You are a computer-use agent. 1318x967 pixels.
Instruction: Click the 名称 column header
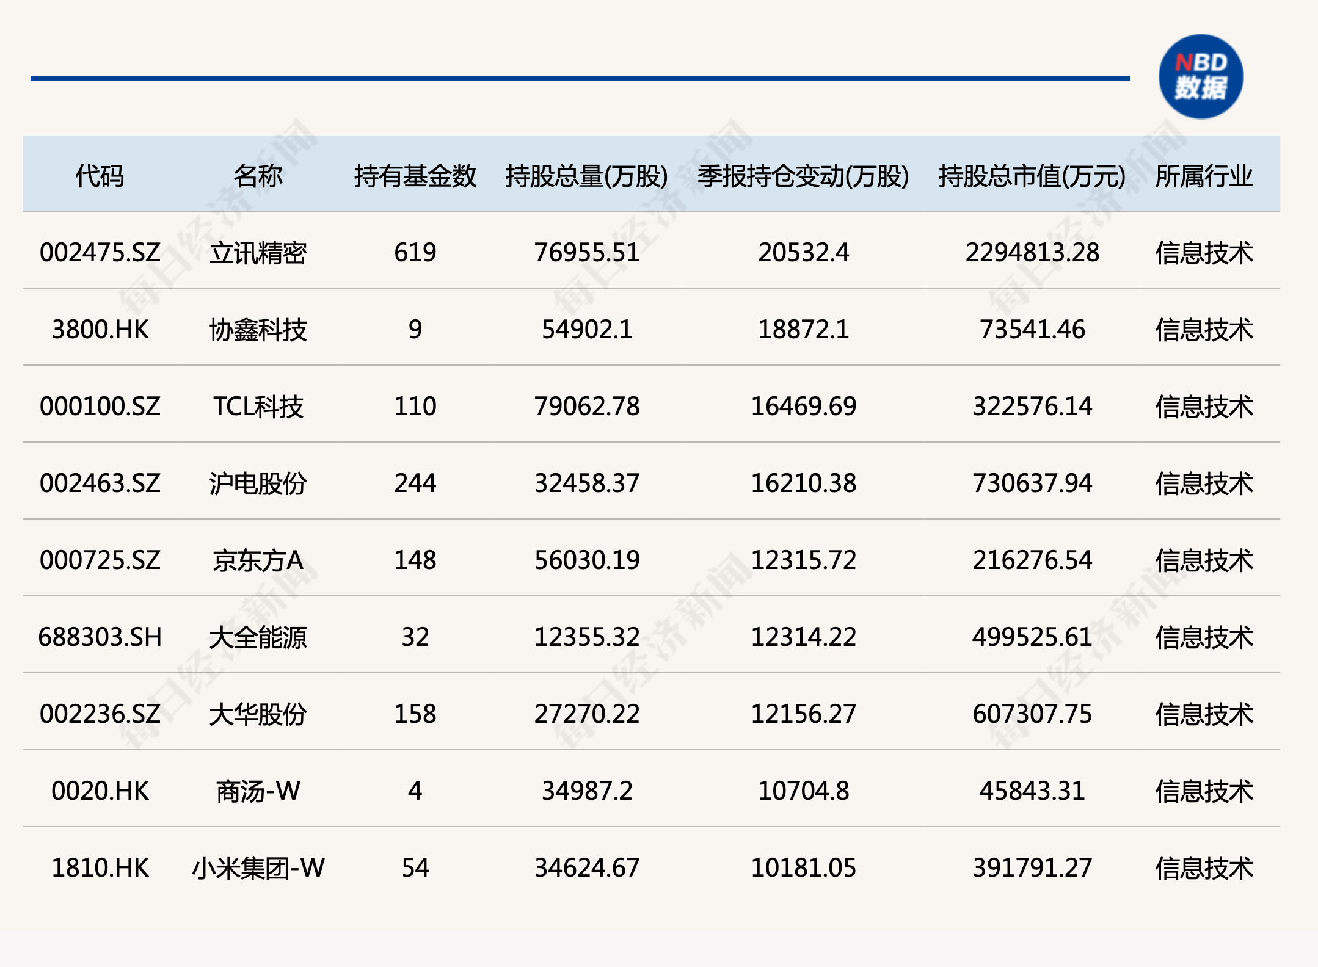pyautogui.click(x=258, y=176)
